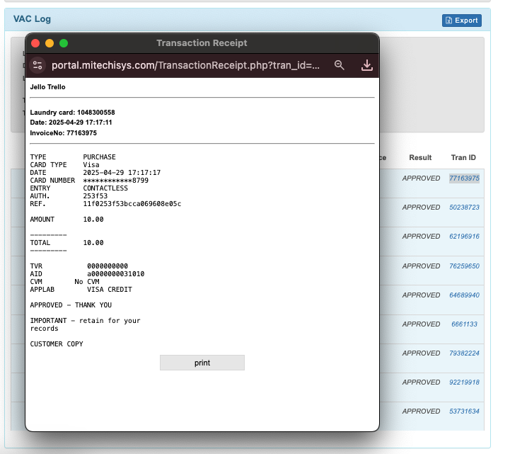This screenshot has width=510, height=454.
Task: Click the download icon in address bar
Action: (x=366, y=65)
